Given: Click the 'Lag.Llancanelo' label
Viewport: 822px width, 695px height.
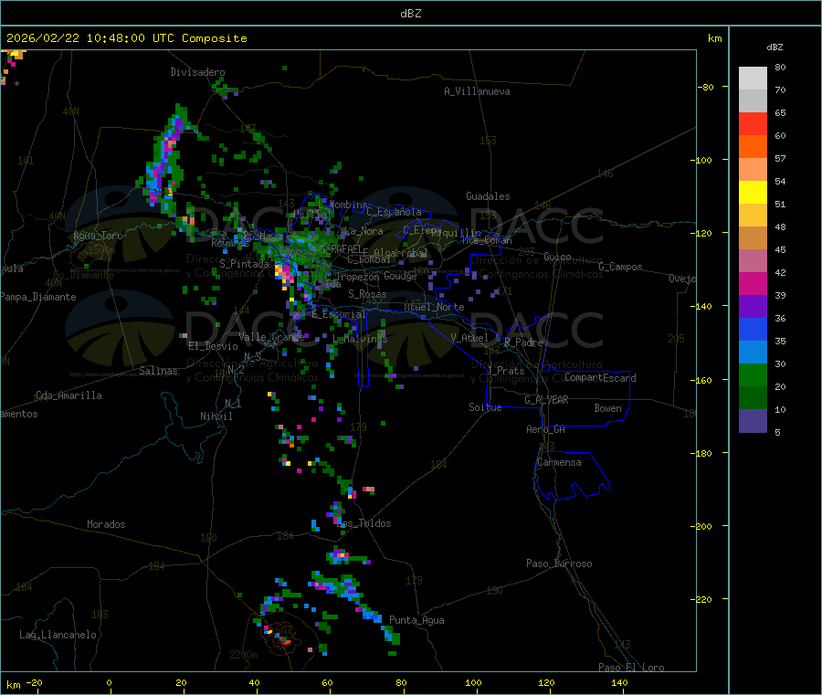Looking at the screenshot, I should (x=58, y=635).
